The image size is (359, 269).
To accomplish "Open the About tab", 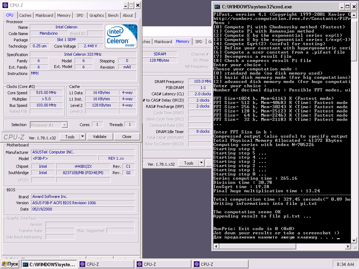I will tap(128, 15).
